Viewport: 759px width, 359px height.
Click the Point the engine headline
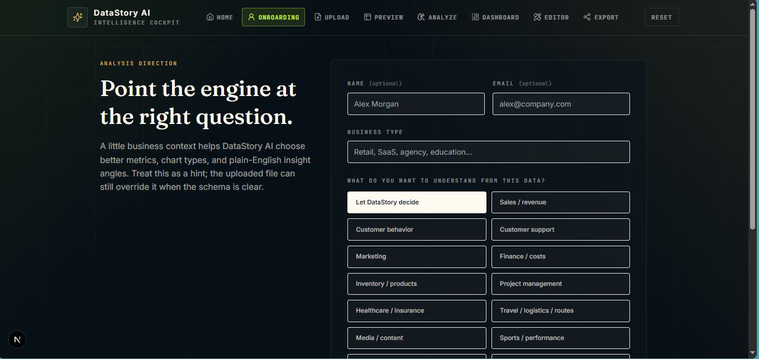(x=198, y=103)
